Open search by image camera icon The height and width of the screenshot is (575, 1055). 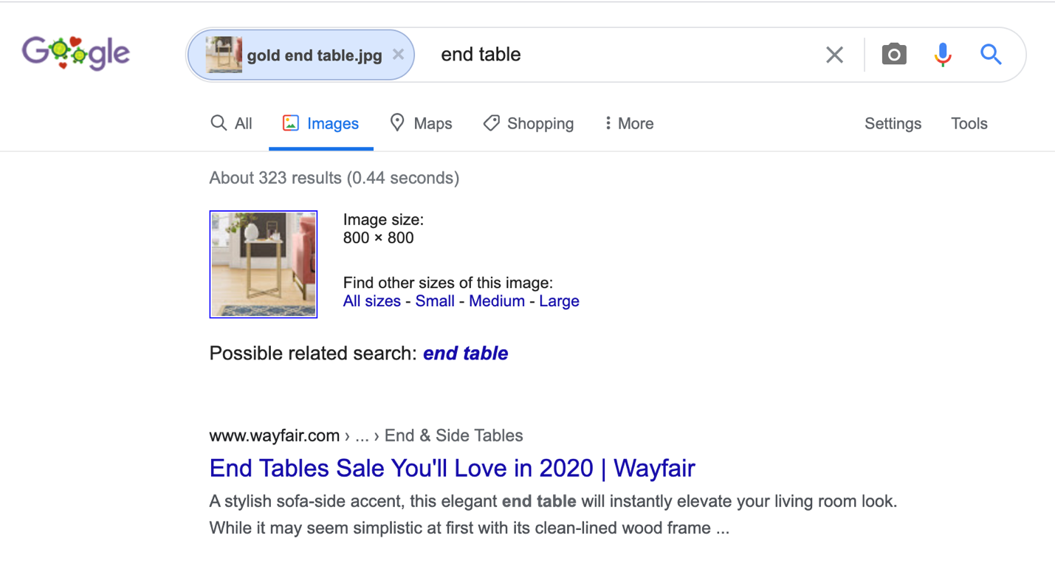(894, 54)
